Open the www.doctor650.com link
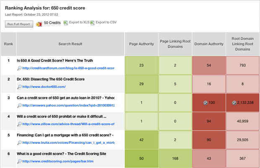The image size is (260, 168). pyautogui.click(x=44, y=87)
